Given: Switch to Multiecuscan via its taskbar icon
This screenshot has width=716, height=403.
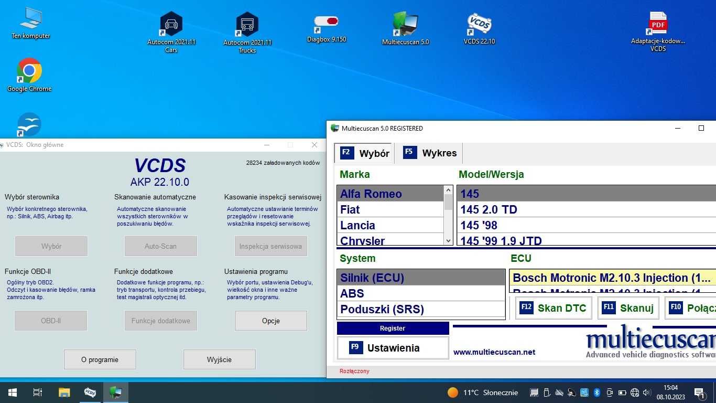Looking at the screenshot, I should (115, 392).
